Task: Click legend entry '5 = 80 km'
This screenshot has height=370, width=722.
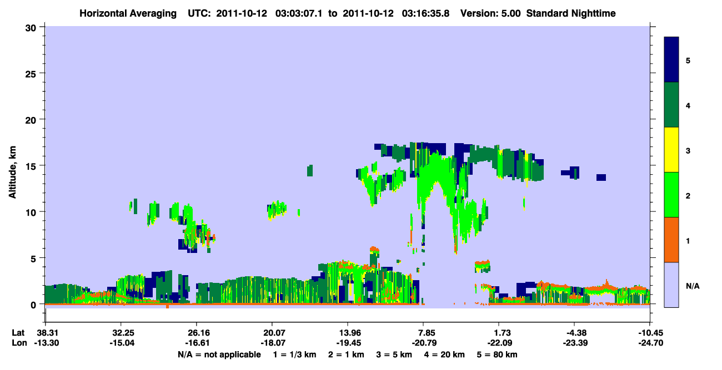Action: pos(496,354)
